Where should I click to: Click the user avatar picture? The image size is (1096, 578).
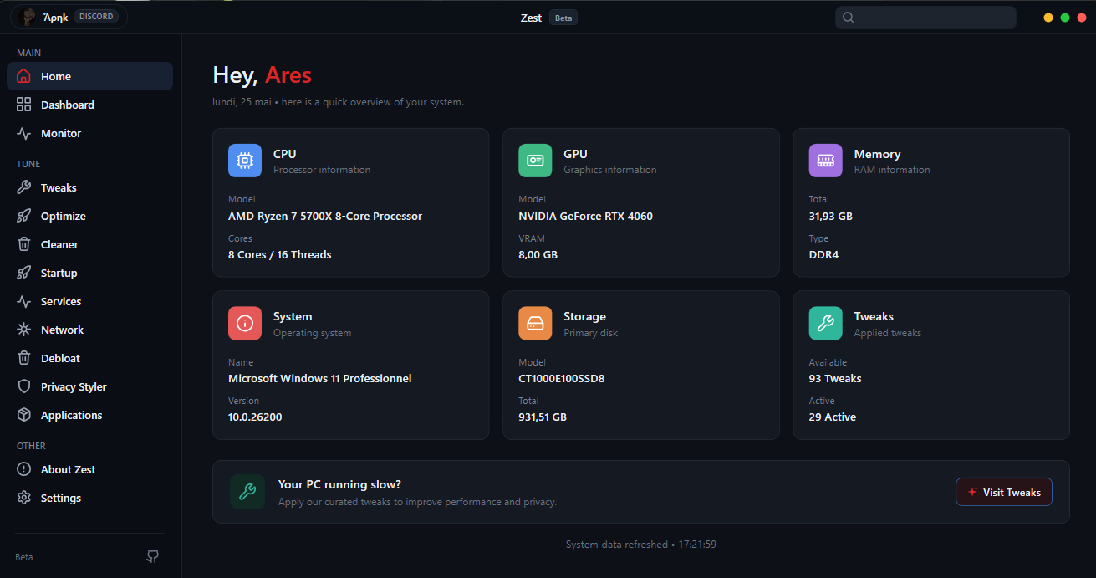28,17
